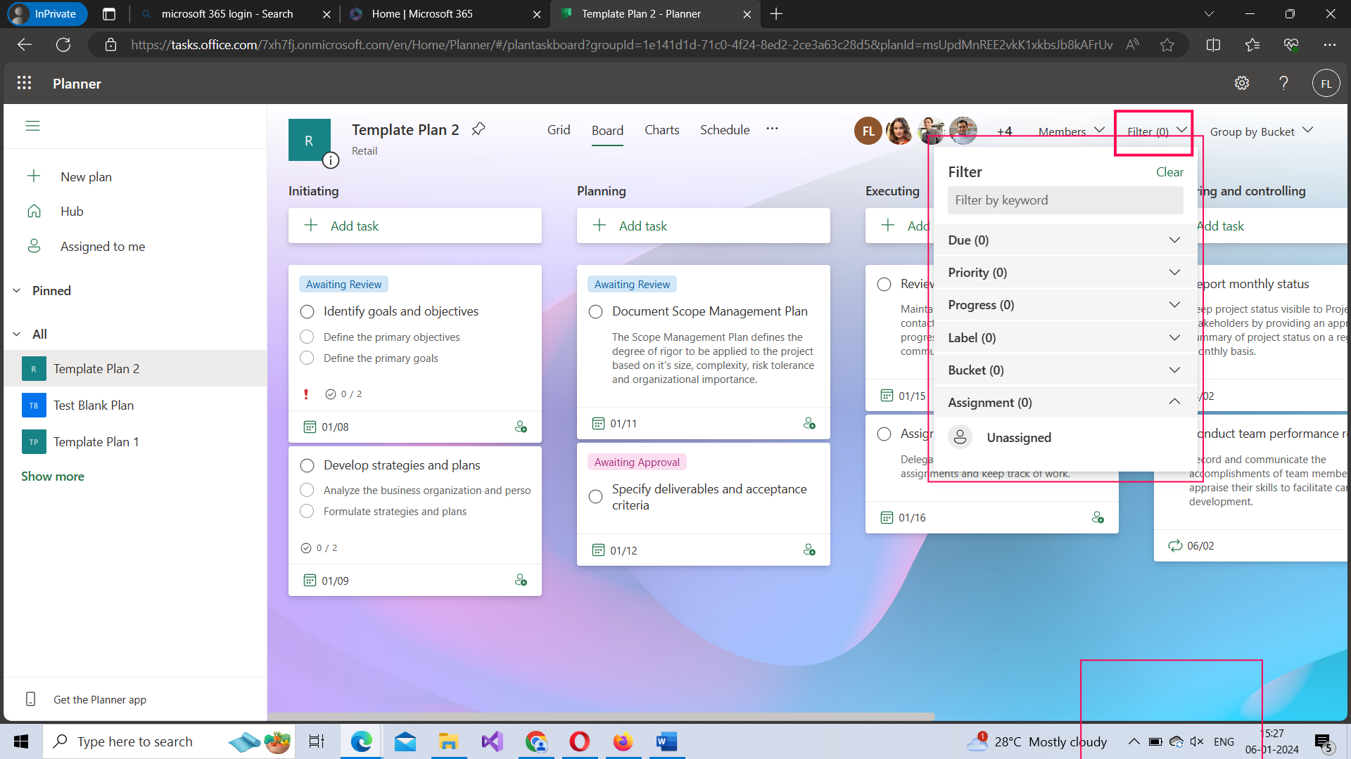Mark Specify deliverables and acceptance criteria complete
The image size is (1351, 759).
point(595,496)
